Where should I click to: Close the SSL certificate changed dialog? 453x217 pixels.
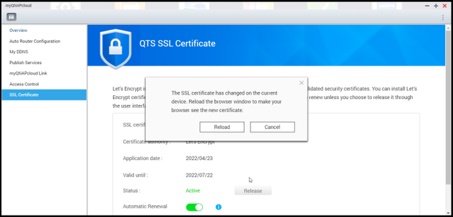pos(301,83)
